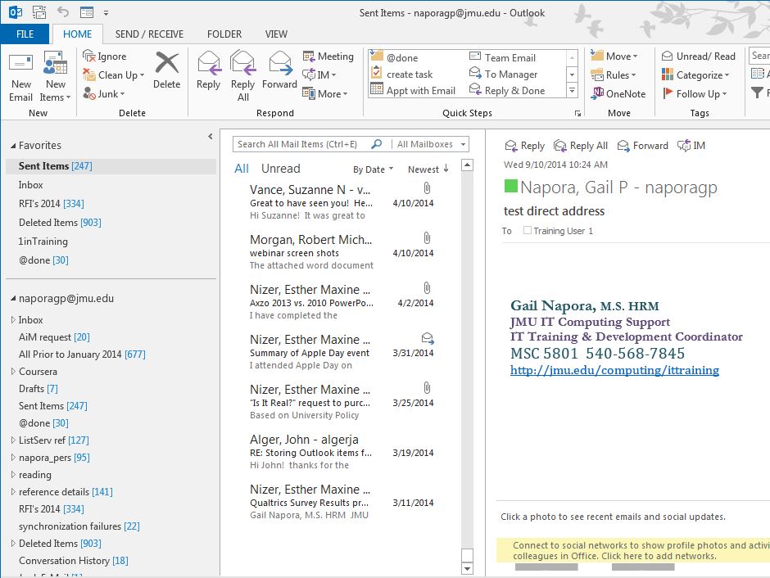The width and height of the screenshot is (770, 578).
Task: Expand the napora_pers folder
Action: click(x=13, y=458)
